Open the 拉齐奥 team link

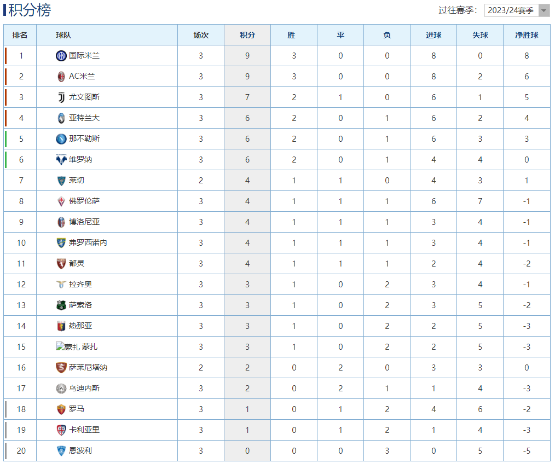(x=80, y=284)
